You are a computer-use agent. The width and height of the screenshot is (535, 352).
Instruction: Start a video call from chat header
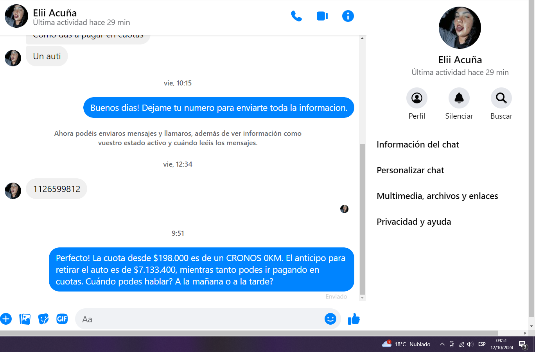pos(322,16)
